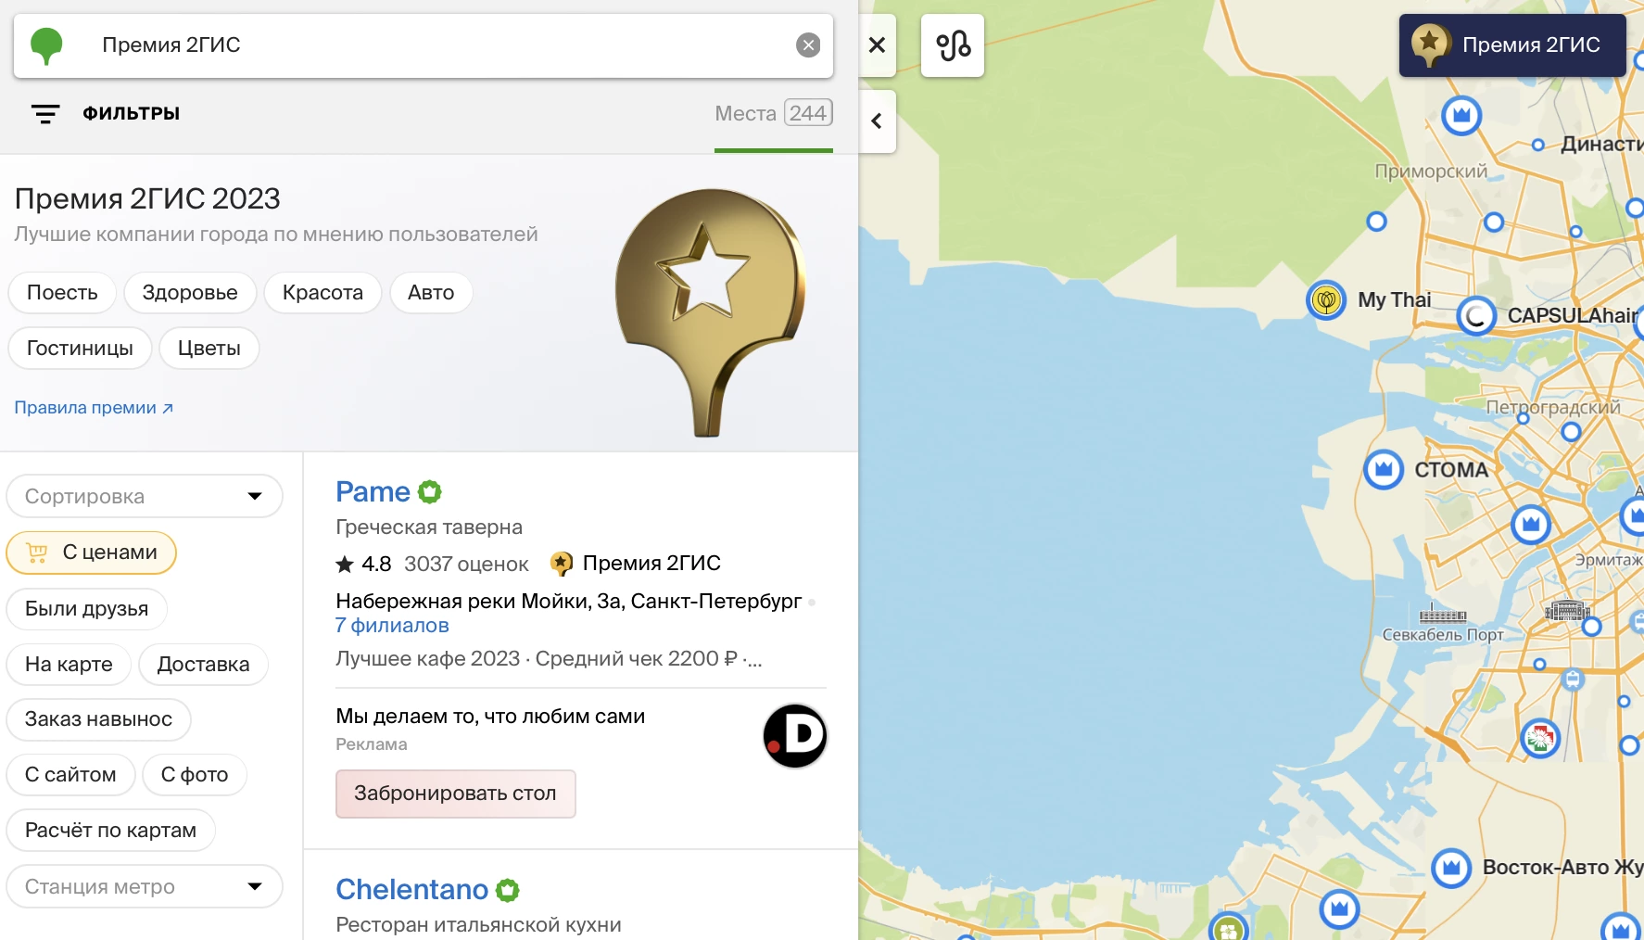Viewport: 1644px width, 940px height.
Task: Toggle the 'С ценами' filter chip
Action: (x=91, y=553)
